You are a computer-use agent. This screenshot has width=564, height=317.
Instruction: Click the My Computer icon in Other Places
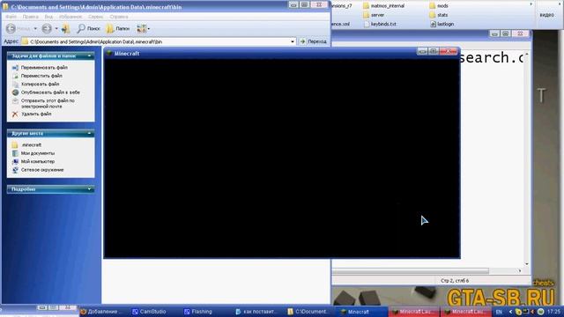15,161
